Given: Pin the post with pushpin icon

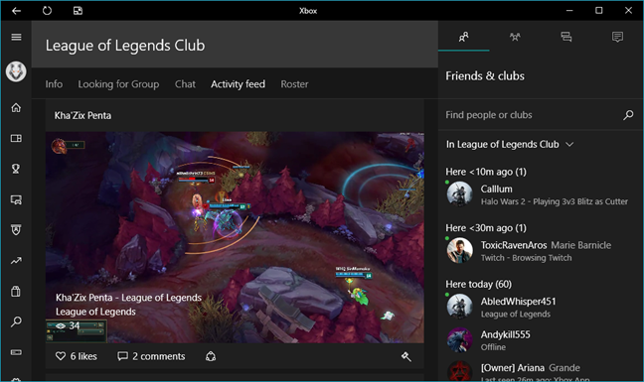Looking at the screenshot, I should click(405, 356).
